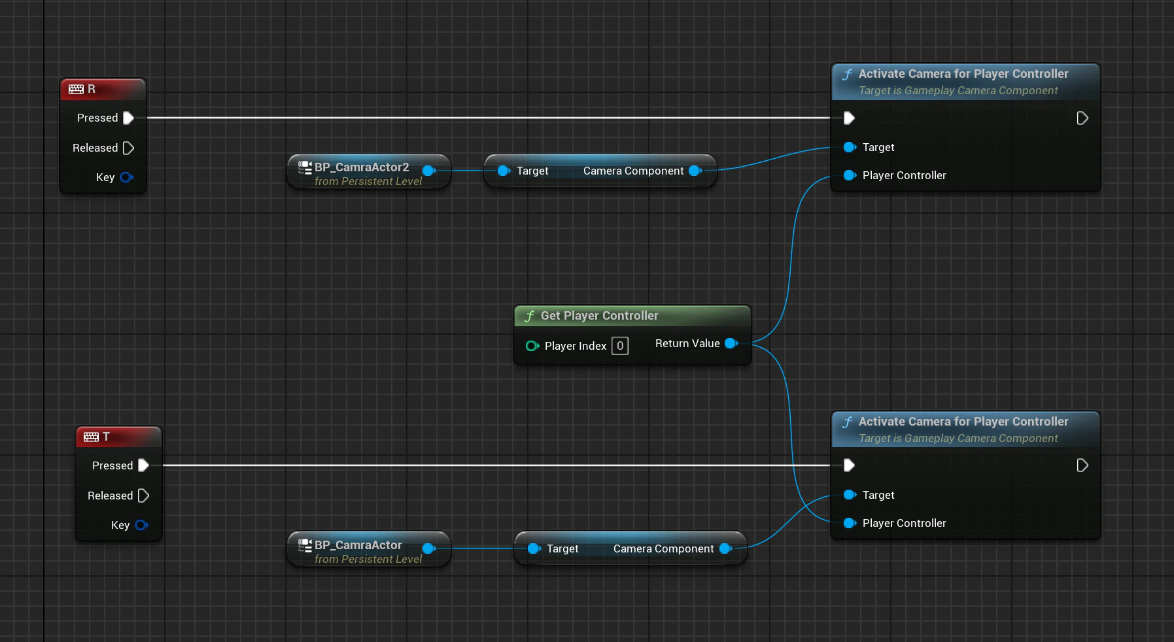Click output exec pin of top Activate Camera node

pos(1082,118)
